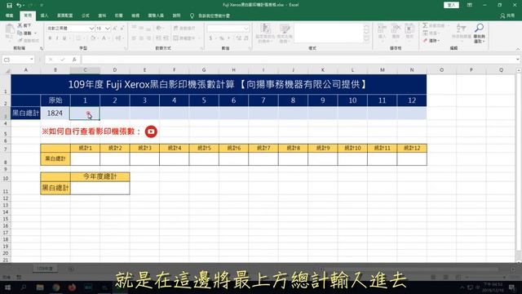This screenshot has width=522, height=294.
Task: Select cell C3 with the cursor
Action: coord(85,114)
